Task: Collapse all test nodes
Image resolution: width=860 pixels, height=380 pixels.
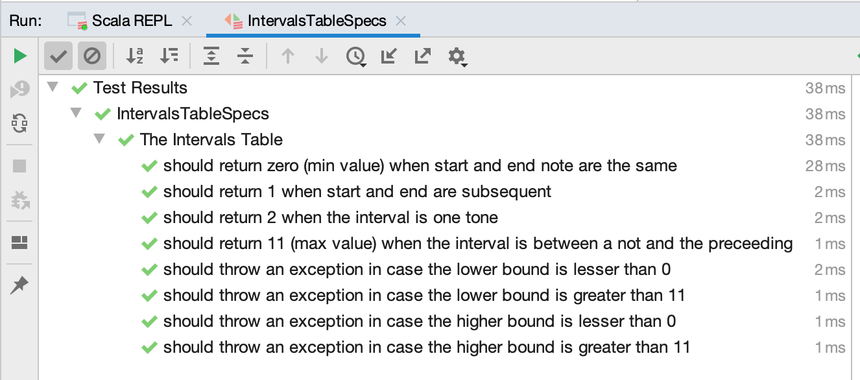Action: (x=245, y=56)
